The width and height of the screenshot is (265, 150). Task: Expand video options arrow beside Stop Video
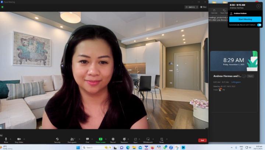(24, 139)
